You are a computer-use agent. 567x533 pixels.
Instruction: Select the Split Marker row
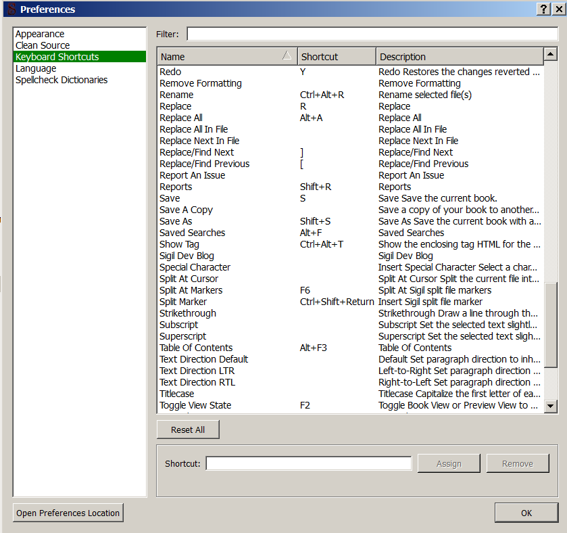[x=350, y=302]
